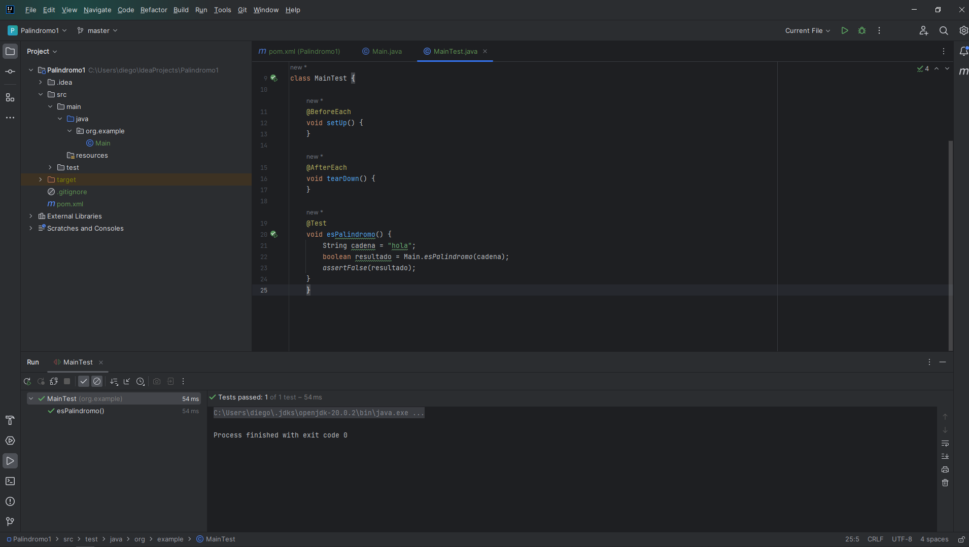Viewport: 969px width, 547px height.
Task: Open the Code With Me icon
Action: pos(923,30)
